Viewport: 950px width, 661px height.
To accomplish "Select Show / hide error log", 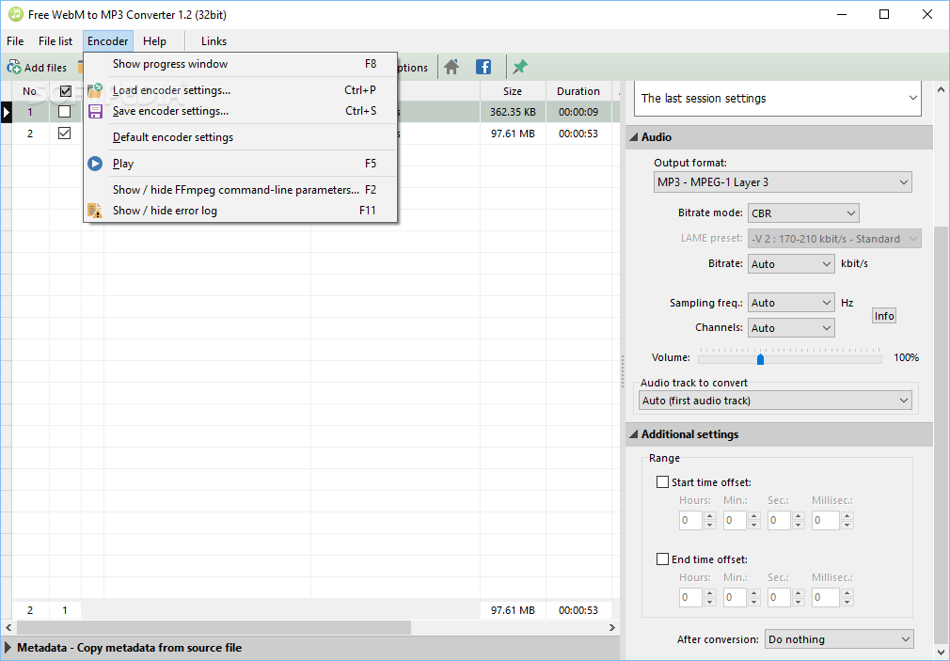I will pyautogui.click(x=241, y=211).
